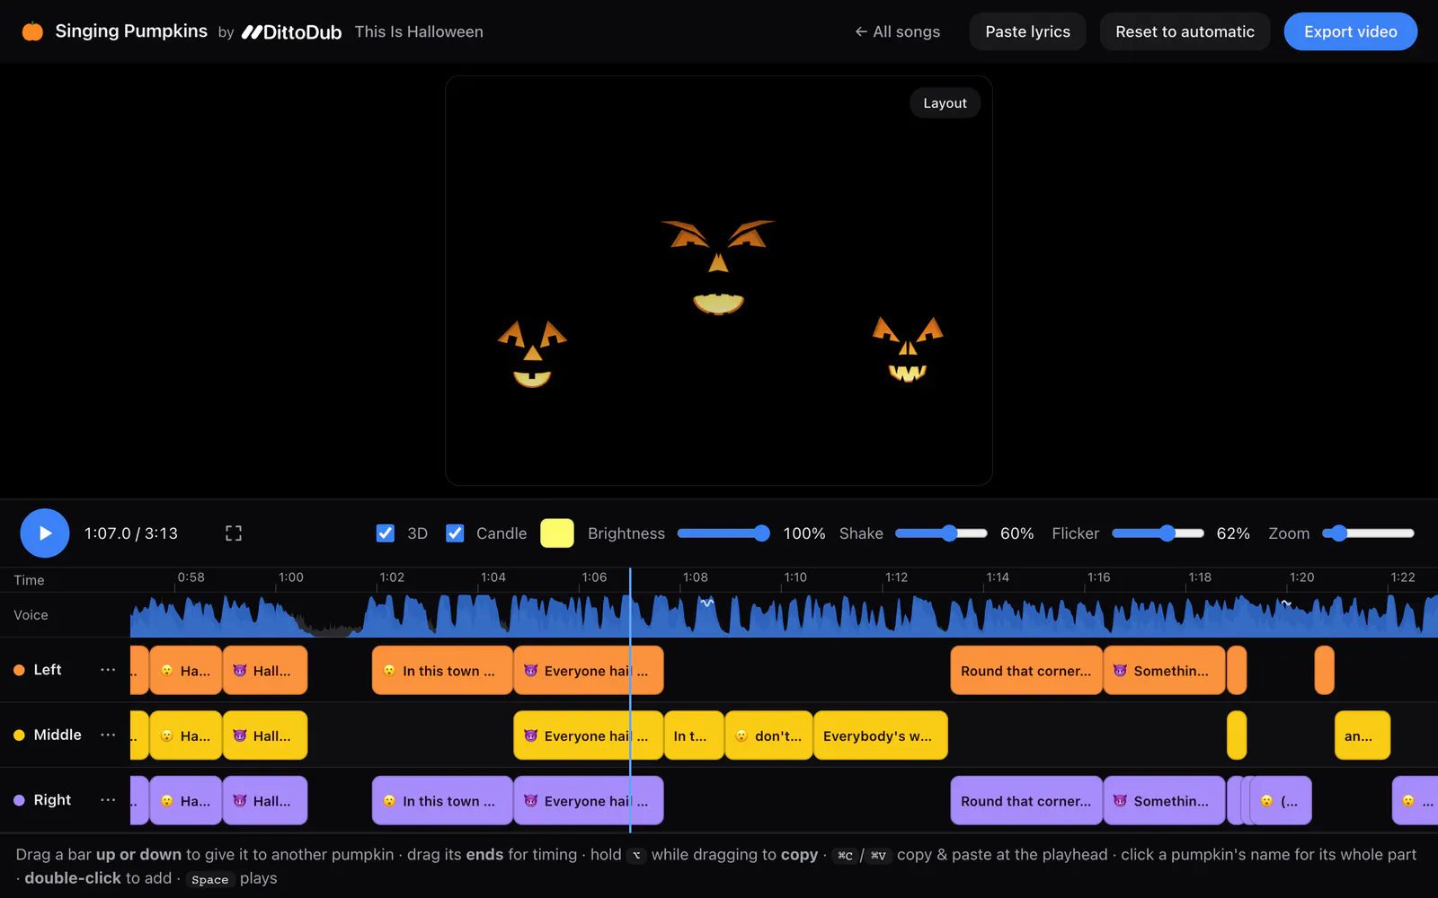The height and width of the screenshot is (898, 1438).
Task: Open the Paste lyrics dialog
Action: tap(1027, 31)
